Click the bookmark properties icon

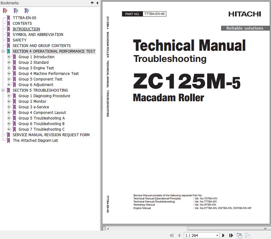point(26,11)
